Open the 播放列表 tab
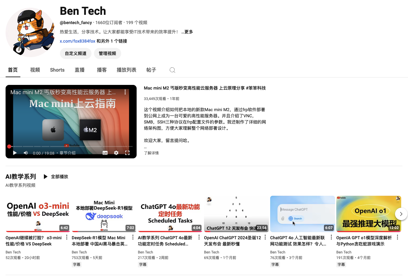The height and width of the screenshot is (276, 408). point(126,70)
